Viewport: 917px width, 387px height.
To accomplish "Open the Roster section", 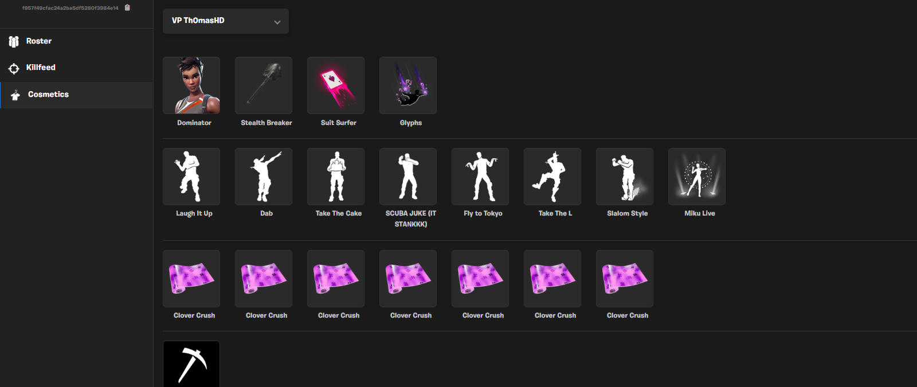I will [x=77, y=41].
